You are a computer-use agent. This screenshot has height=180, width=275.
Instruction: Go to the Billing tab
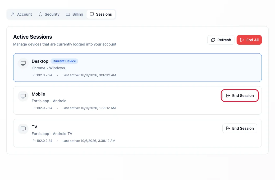pos(74,14)
